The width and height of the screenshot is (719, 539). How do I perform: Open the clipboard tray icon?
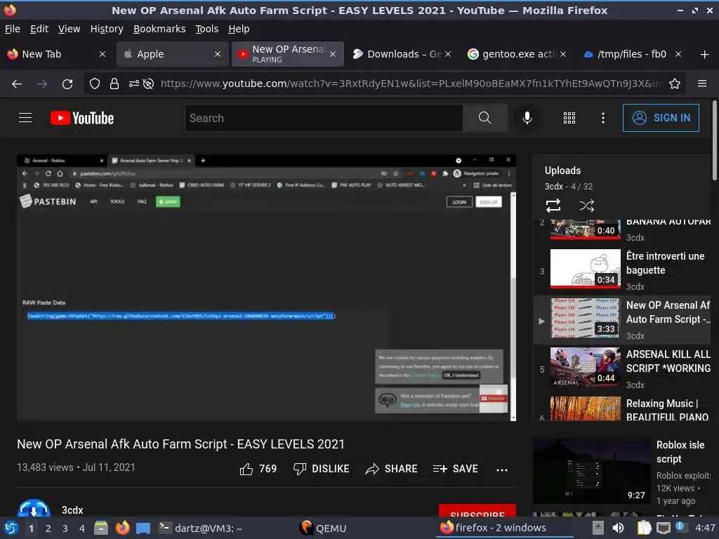[645, 528]
